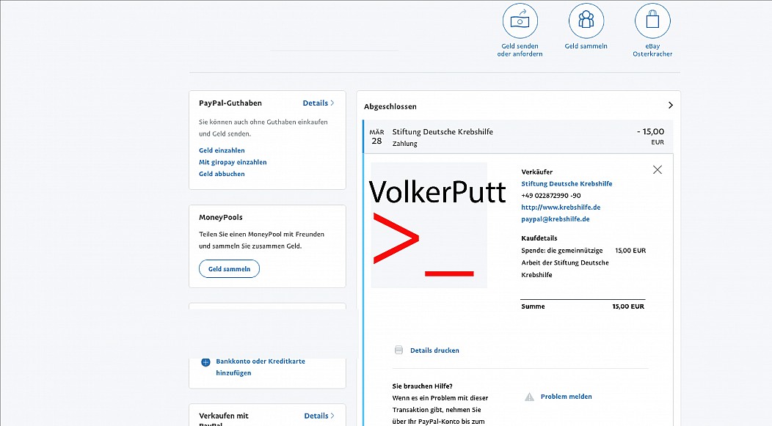Open the Geld sammeln people icon
Viewport: 772px width, 426px height.
586,21
